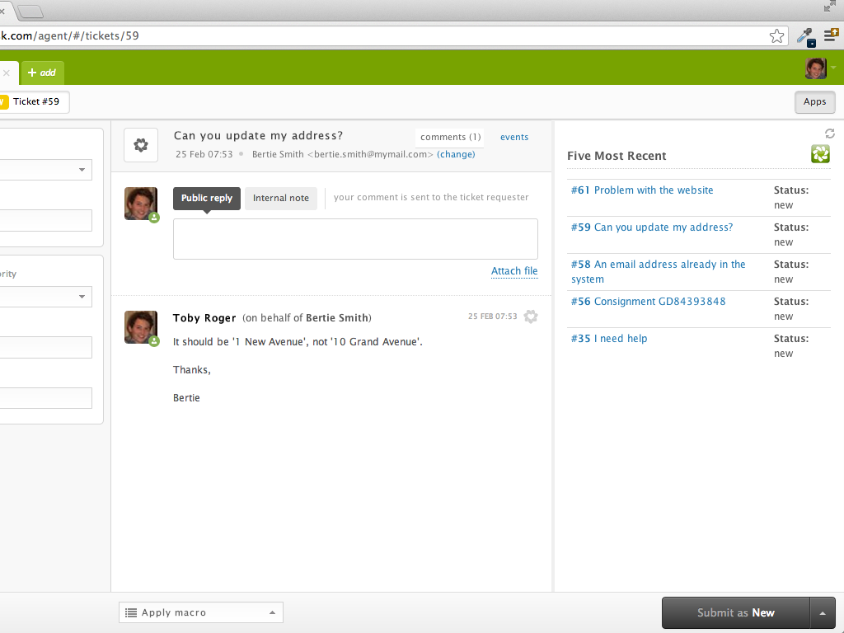Click the ticket options gear icon
This screenshot has width=844, height=633.
(x=141, y=145)
